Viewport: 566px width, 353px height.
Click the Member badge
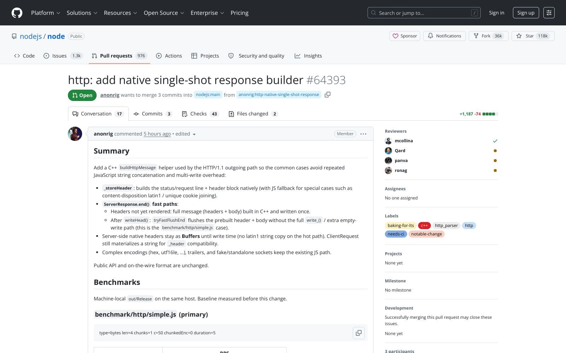point(345,134)
